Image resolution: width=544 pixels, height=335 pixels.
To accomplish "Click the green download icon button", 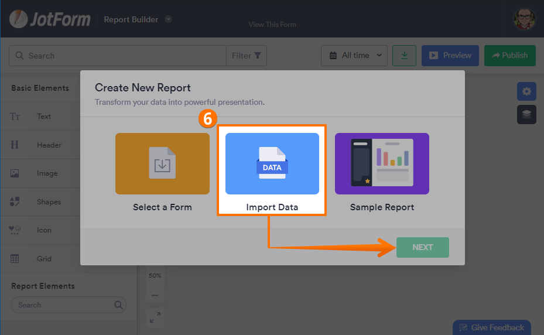I will (404, 56).
